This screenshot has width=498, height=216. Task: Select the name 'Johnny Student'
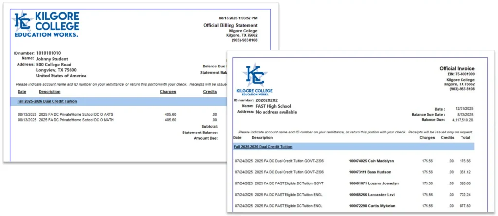(x=52, y=59)
